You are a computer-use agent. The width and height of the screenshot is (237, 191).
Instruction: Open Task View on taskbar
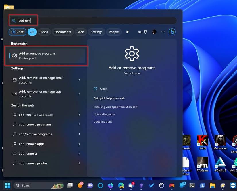pyautogui.click(x=70, y=186)
